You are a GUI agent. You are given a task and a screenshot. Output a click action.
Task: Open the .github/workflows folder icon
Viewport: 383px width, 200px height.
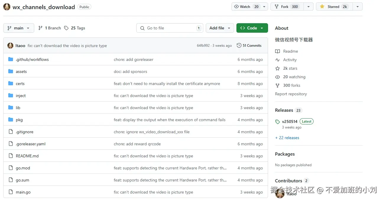(x=11, y=59)
